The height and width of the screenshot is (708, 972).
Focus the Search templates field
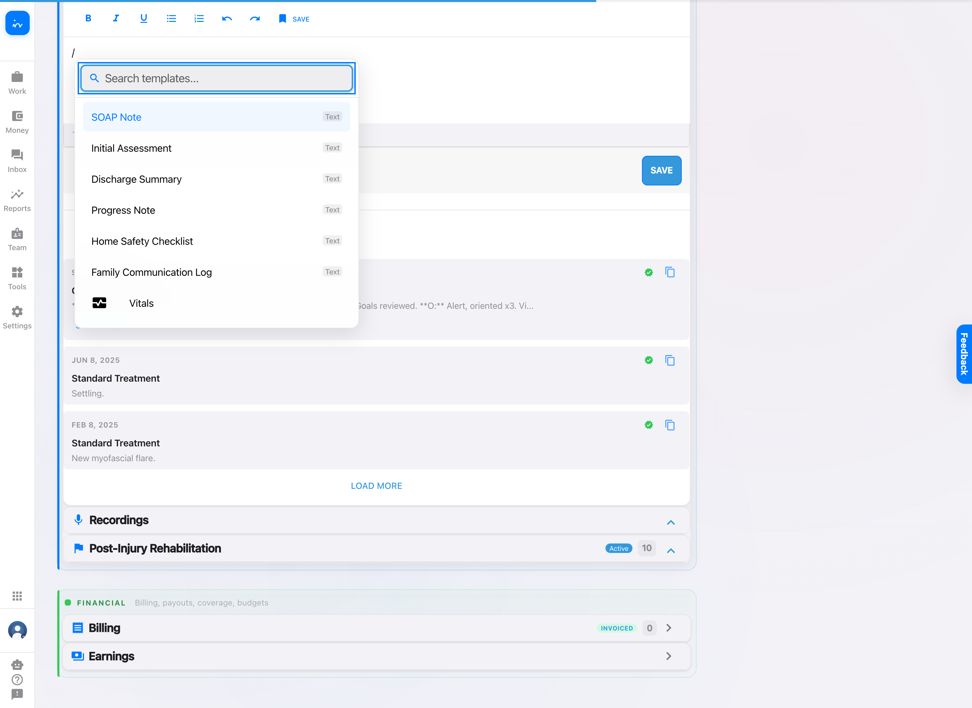(x=217, y=79)
